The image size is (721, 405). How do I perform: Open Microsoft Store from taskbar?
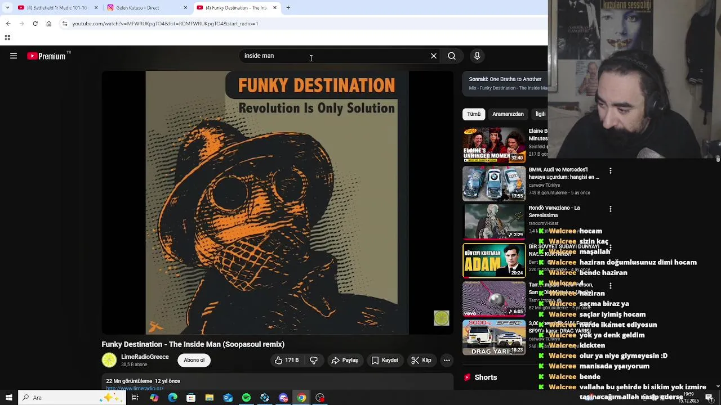tap(191, 398)
